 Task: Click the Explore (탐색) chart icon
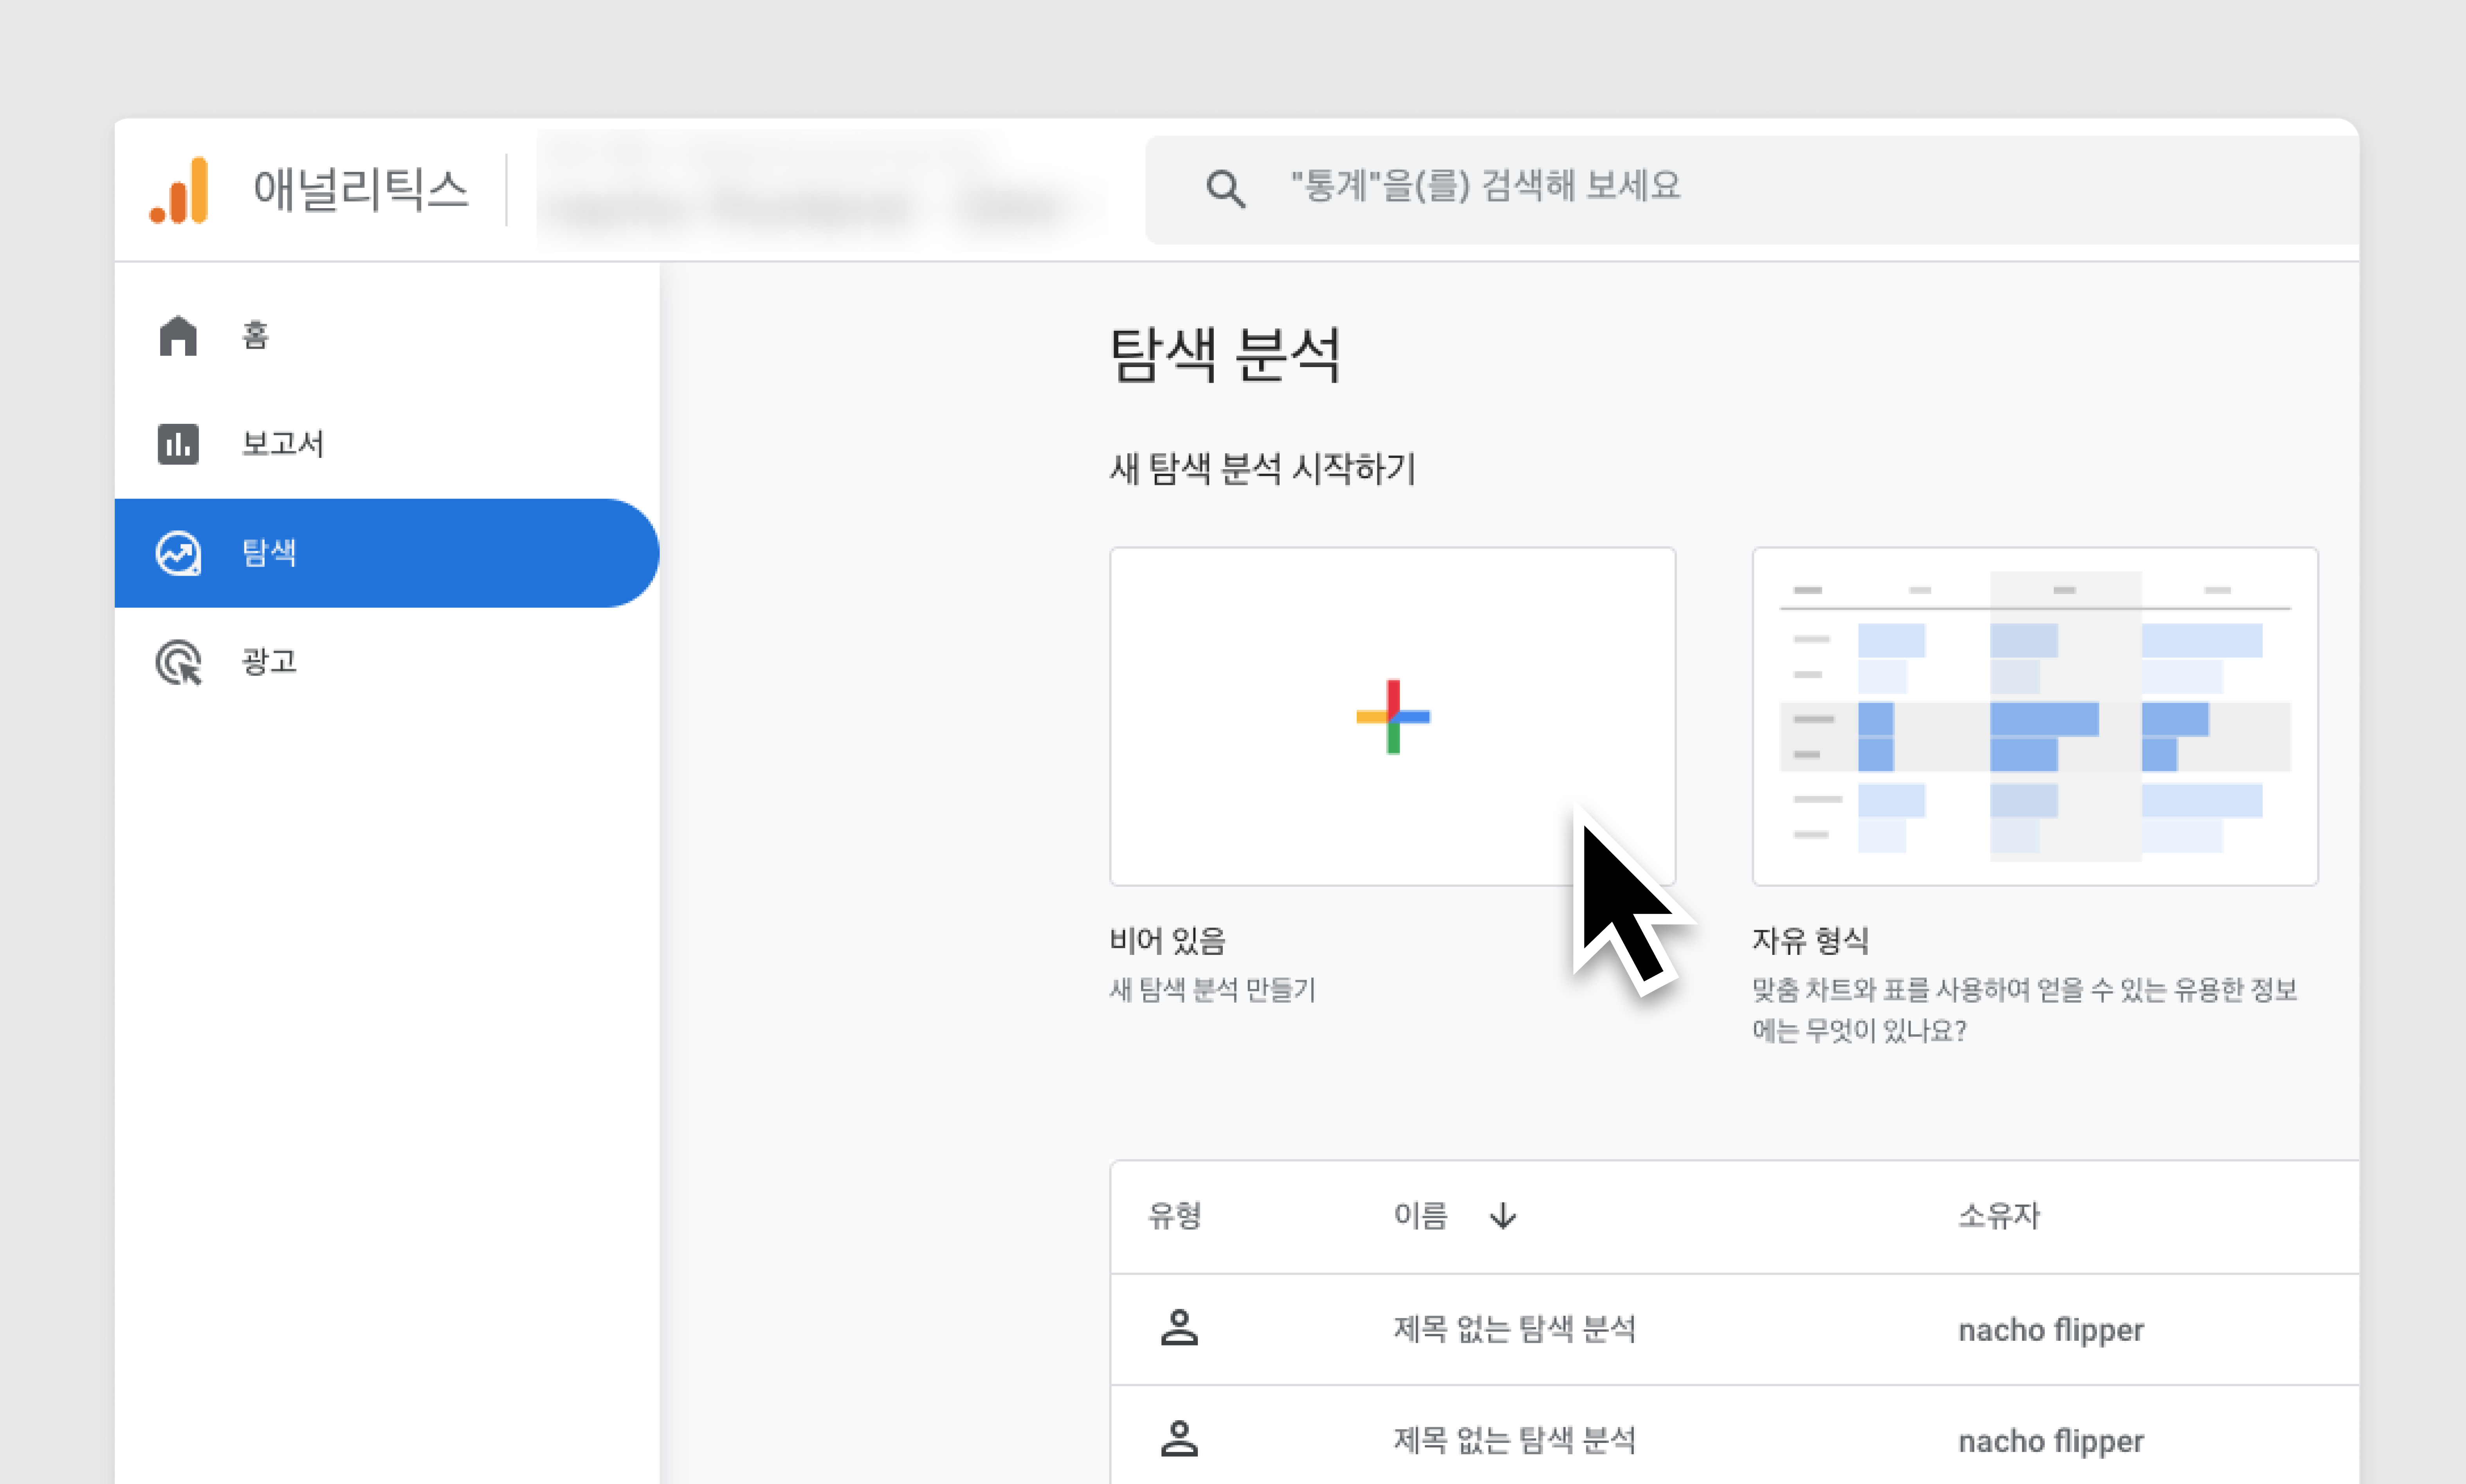point(178,553)
